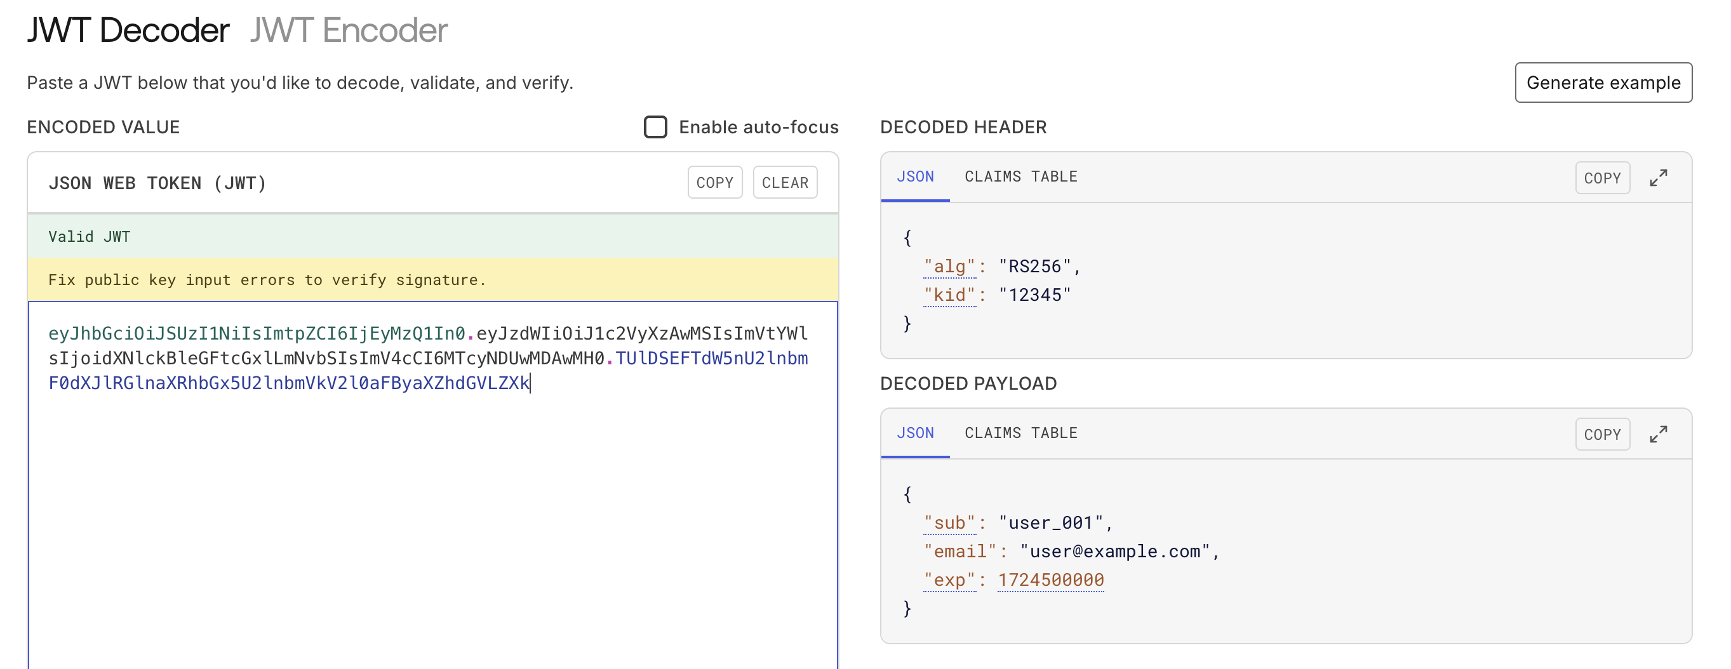
Task: Click the "sub" claim in the payload
Action: click(x=950, y=522)
